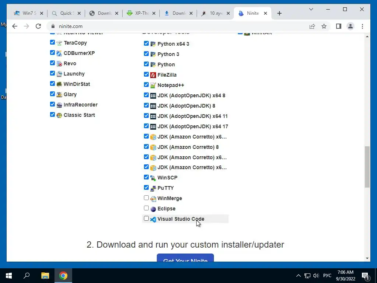Screen dimensions: 377x283
Task: Open the notification center icon
Action: click(x=365, y=276)
